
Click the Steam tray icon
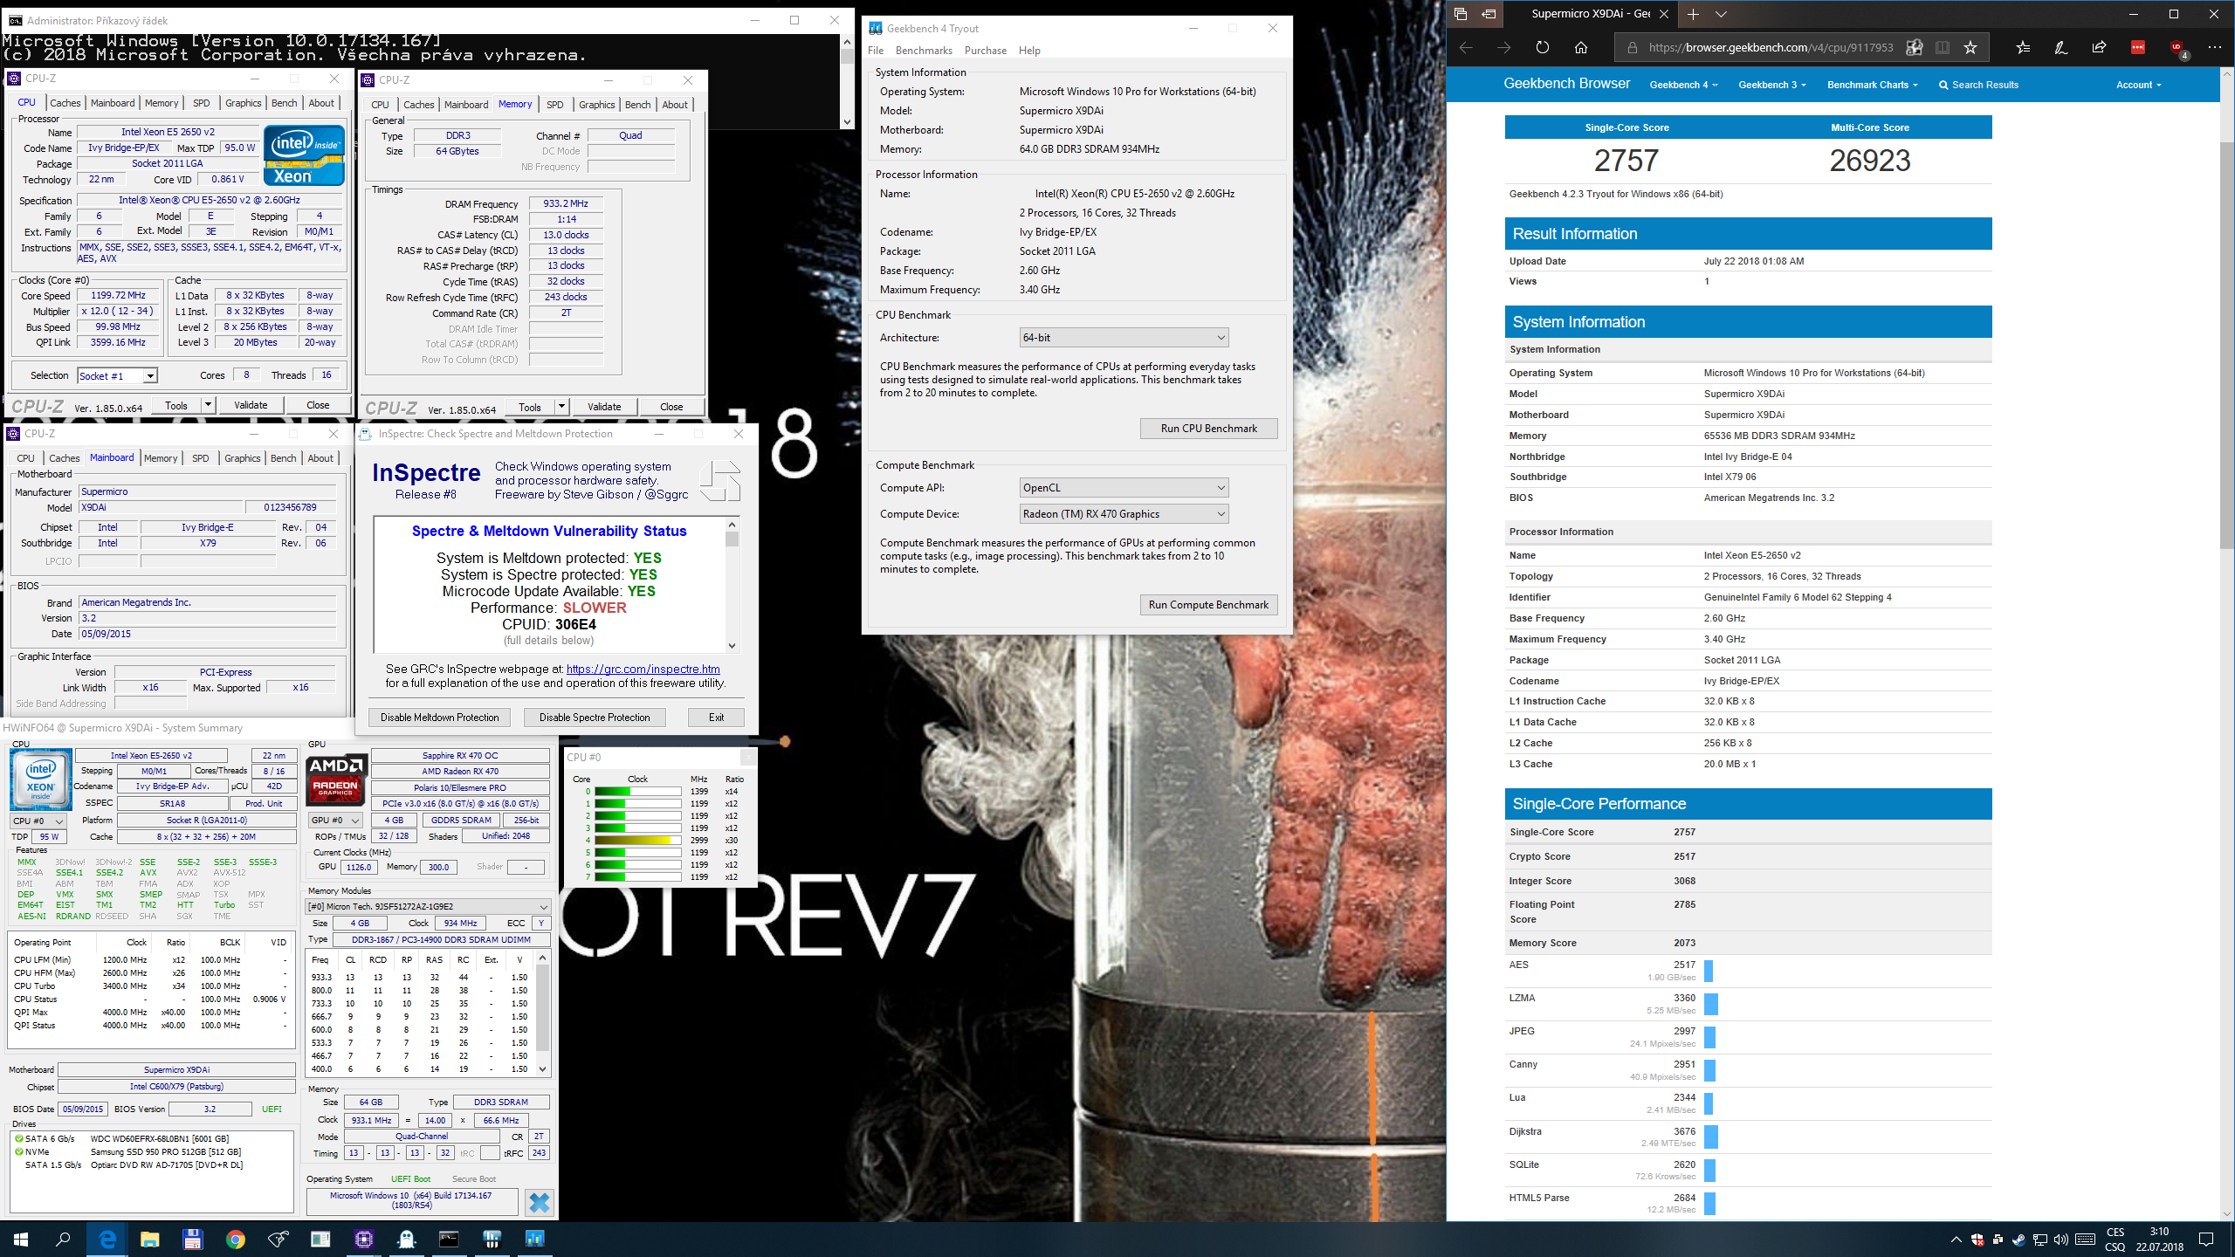click(x=2018, y=1240)
